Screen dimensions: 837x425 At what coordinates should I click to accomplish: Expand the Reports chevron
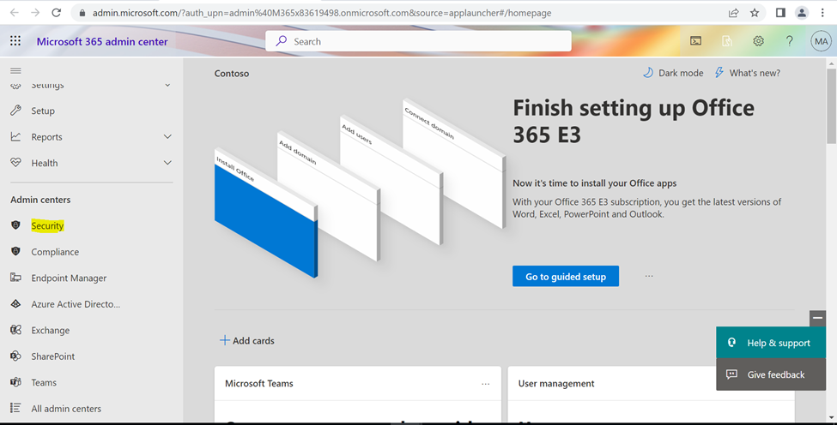click(167, 136)
